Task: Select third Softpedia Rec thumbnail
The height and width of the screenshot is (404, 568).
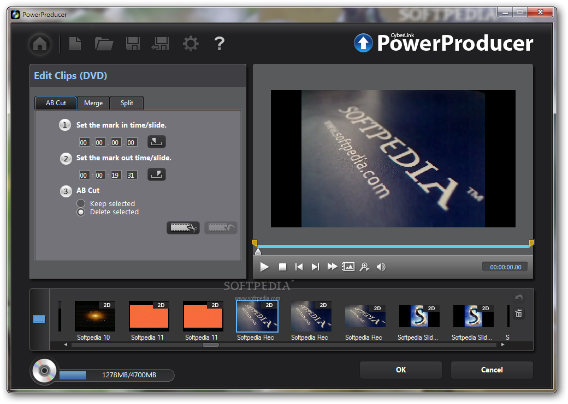Action: [365, 316]
